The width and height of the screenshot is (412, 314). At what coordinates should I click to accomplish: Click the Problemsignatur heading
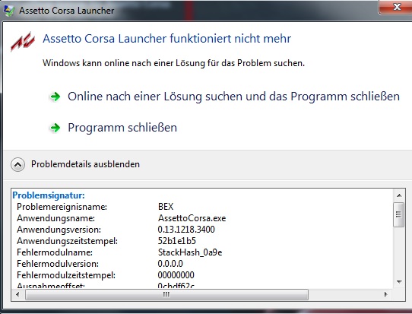pyautogui.click(x=49, y=195)
